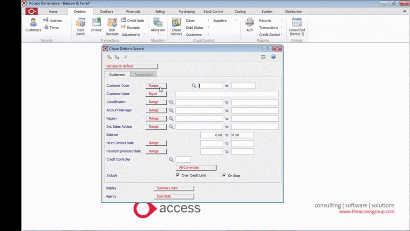Open Region lookup magnifier
410x231 pixels.
[x=171, y=119]
